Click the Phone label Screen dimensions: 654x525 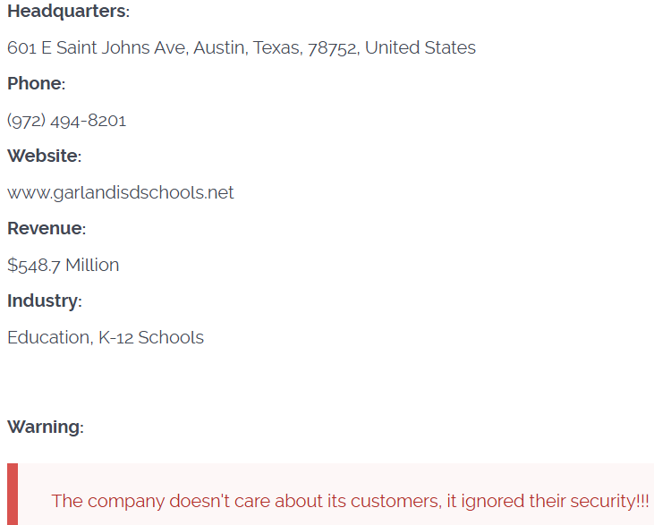click(36, 84)
